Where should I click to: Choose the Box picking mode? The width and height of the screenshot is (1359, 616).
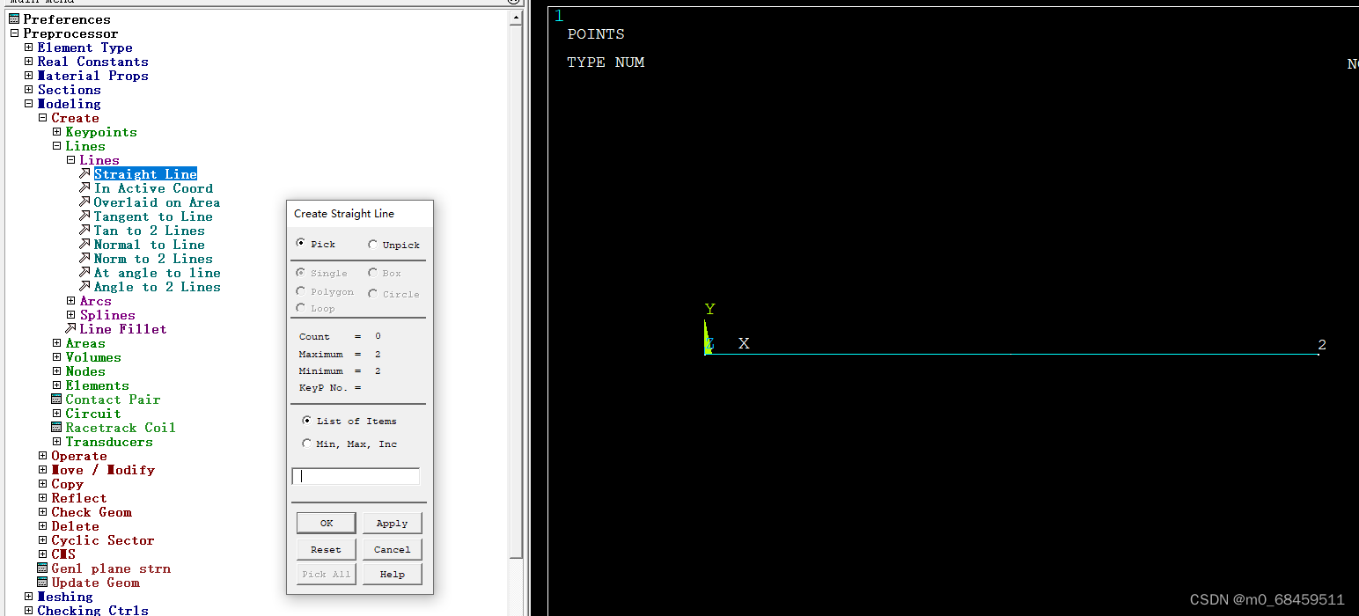[x=373, y=273]
